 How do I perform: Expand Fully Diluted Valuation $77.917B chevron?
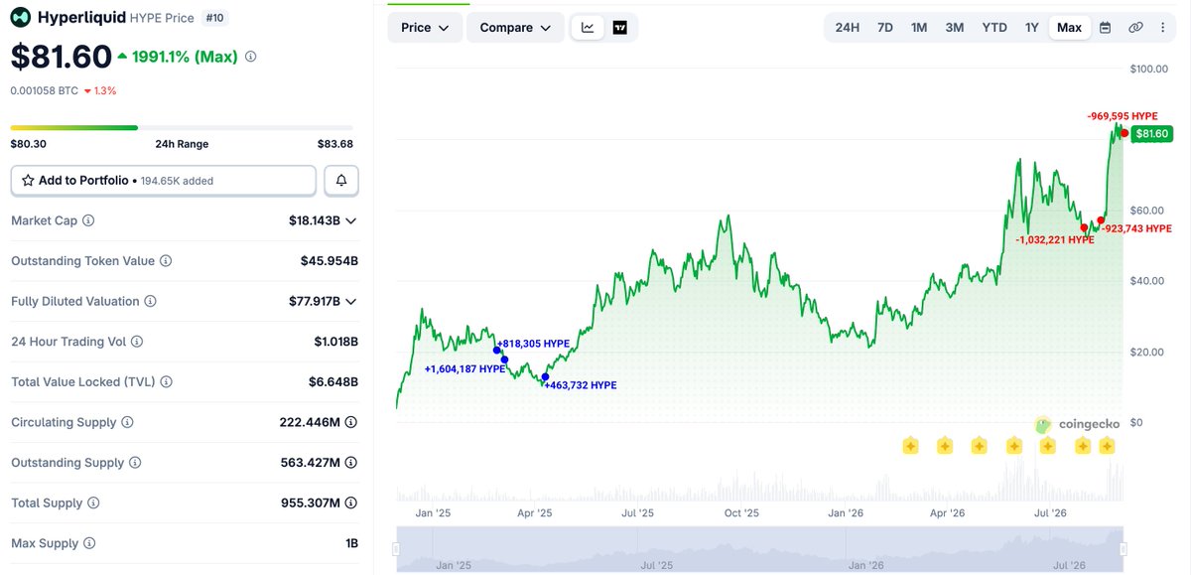tap(350, 301)
